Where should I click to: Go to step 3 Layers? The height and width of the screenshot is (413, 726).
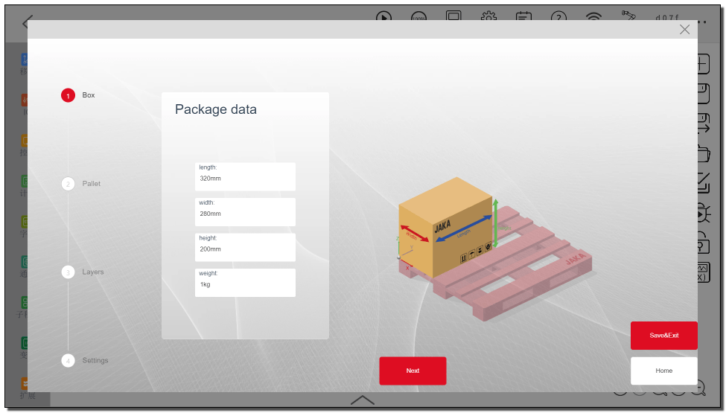[69, 272]
